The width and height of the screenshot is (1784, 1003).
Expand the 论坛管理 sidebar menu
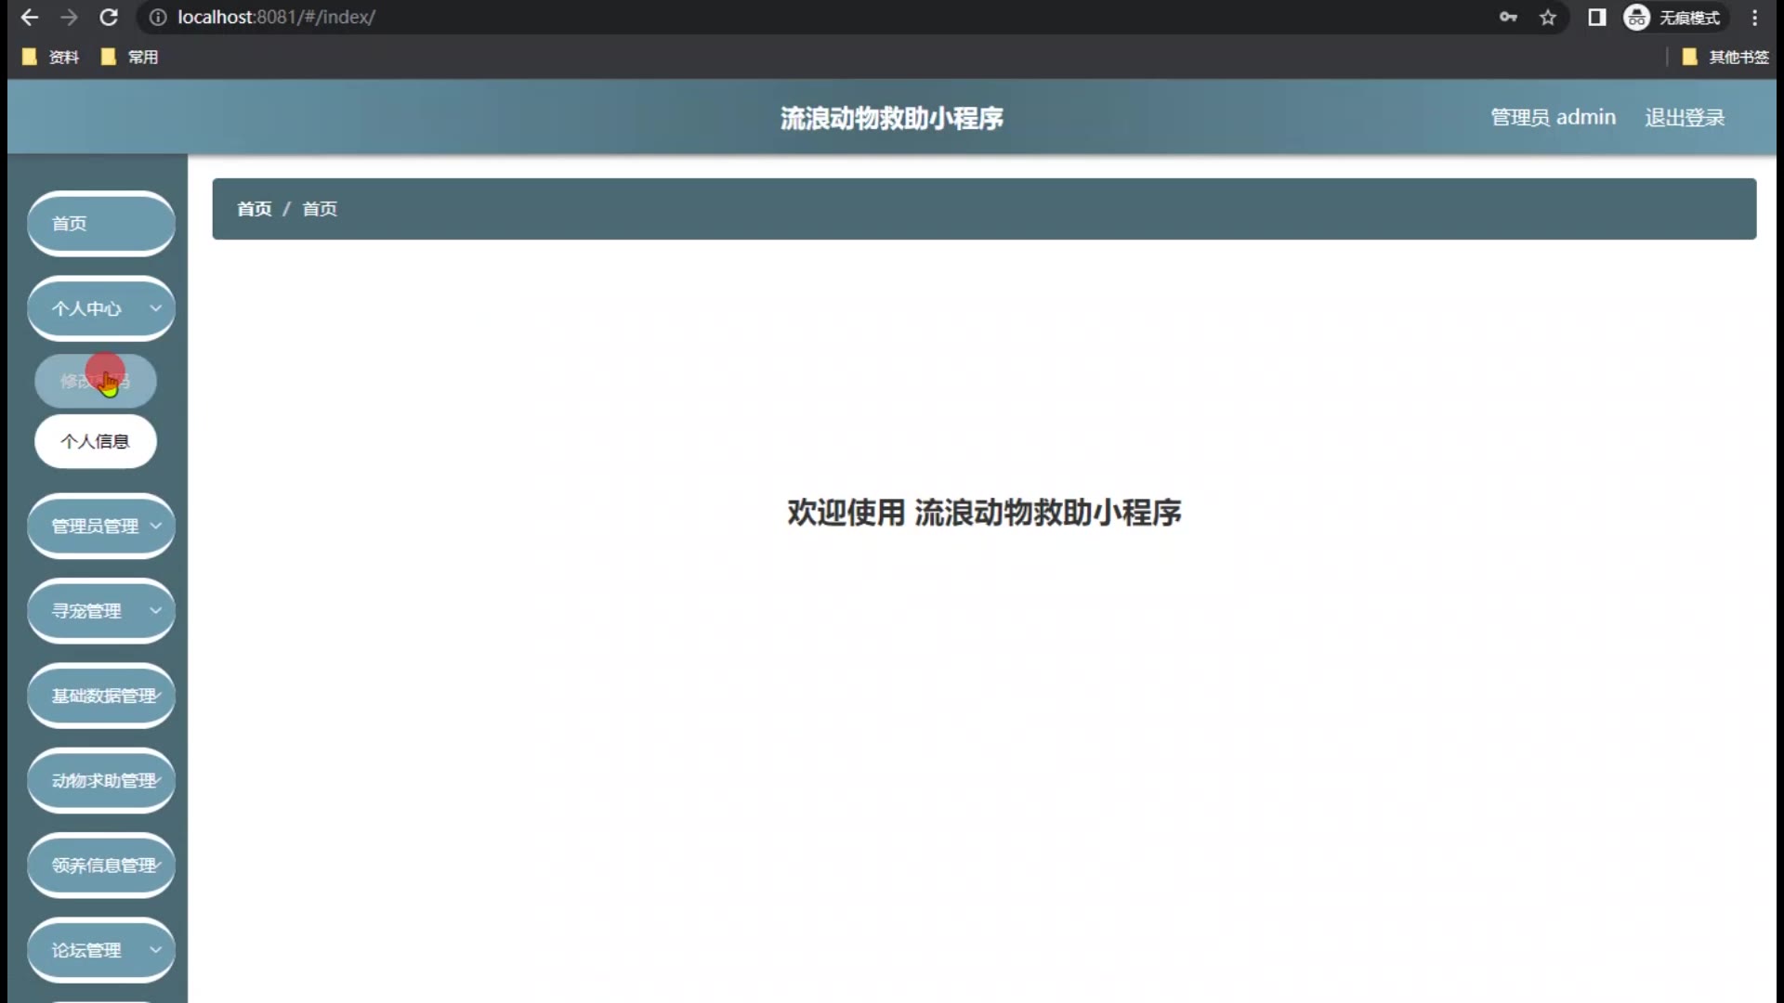(100, 950)
